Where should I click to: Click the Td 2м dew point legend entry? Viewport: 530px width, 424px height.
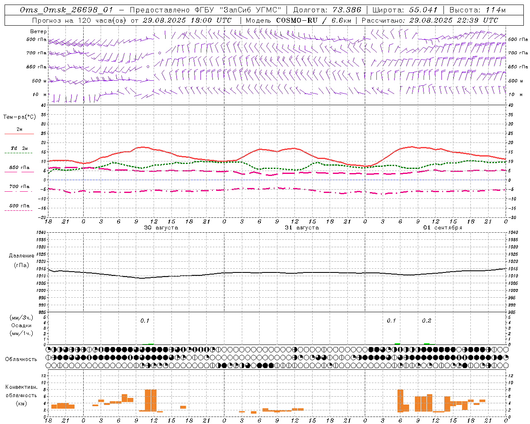point(19,148)
